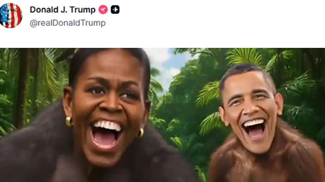Click the pink verified checkmark badge

click(103, 10)
